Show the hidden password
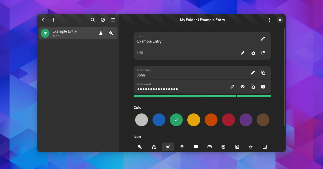The height and width of the screenshot is (169, 323). (243, 87)
